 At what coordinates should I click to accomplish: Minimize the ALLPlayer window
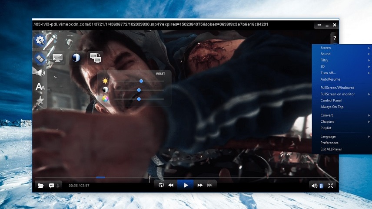click(x=327, y=25)
